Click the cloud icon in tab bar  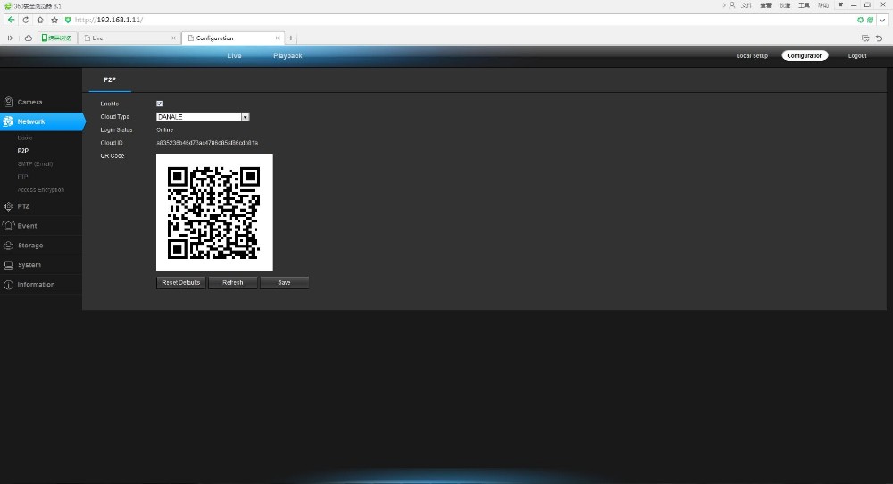pyautogui.click(x=28, y=38)
